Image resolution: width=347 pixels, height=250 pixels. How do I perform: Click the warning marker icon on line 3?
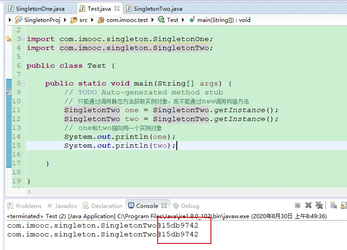pyautogui.click(x=8, y=39)
